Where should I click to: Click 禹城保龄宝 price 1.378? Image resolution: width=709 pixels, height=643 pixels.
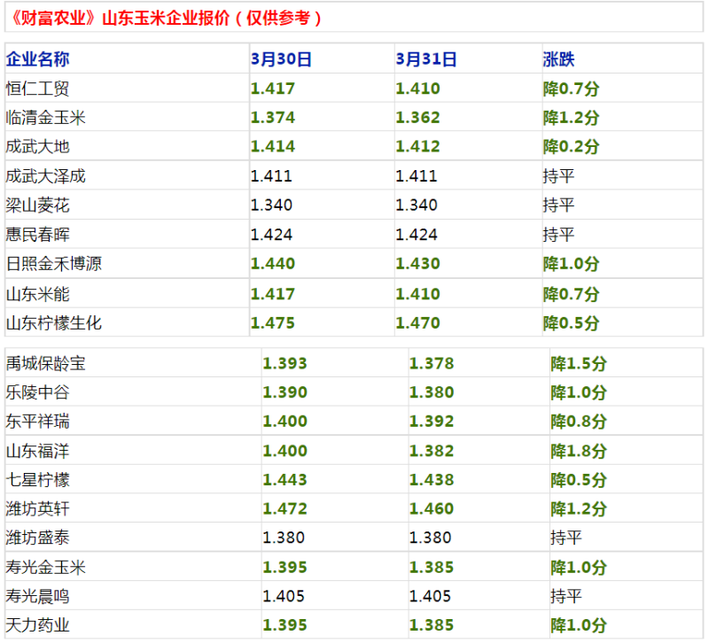(x=432, y=363)
